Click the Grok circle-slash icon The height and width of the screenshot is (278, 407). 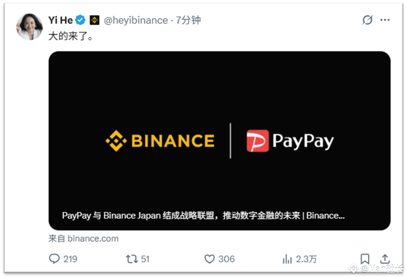tap(368, 20)
